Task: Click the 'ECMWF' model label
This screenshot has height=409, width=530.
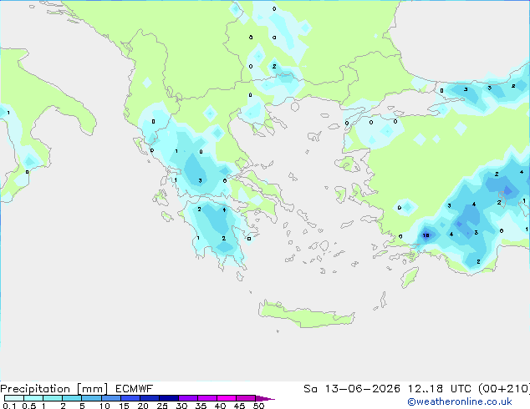Action: 135,389
